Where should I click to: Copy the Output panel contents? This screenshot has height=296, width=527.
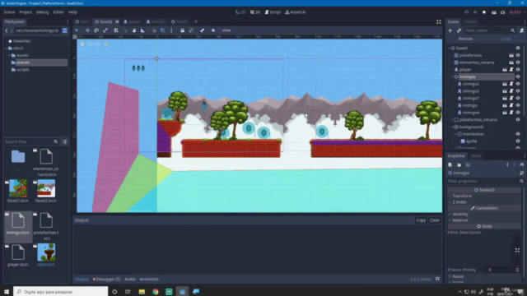(x=421, y=220)
